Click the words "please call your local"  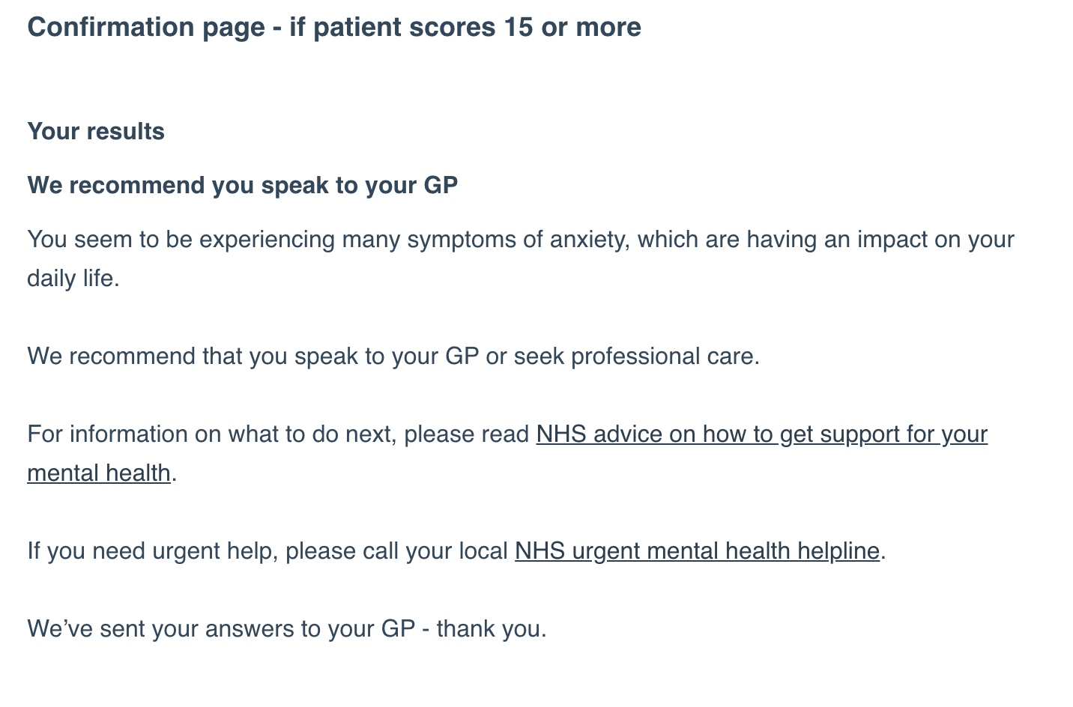[396, 551]
